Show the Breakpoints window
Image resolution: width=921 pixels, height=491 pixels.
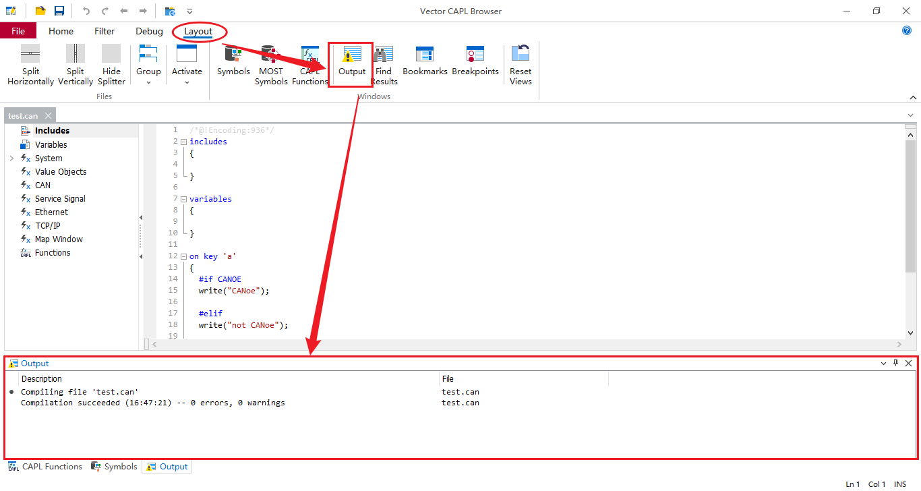475,61
